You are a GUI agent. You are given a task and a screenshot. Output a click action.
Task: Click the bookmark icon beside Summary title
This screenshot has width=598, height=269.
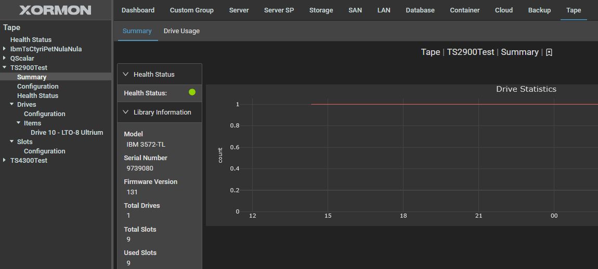[549, 52]
